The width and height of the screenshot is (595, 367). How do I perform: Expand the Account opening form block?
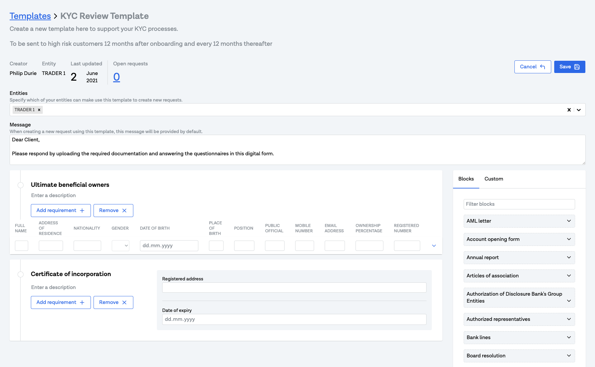[x=569, y=239]
